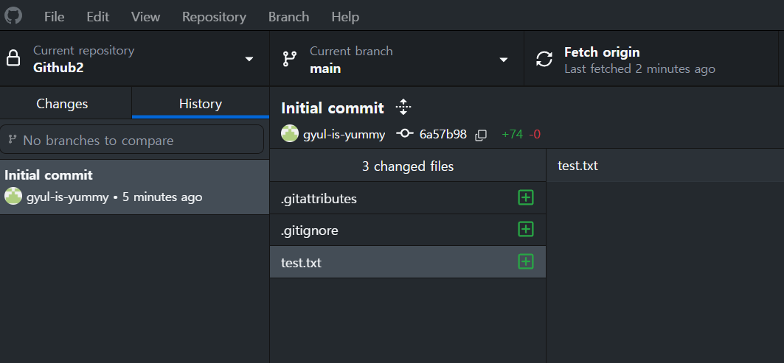Click the branch icon beside Current branch

click(290, 59)
